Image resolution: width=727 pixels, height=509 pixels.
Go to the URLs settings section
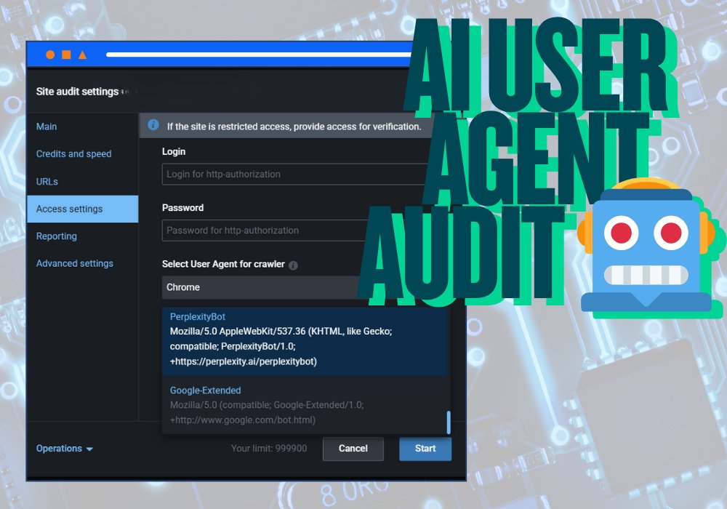pyautogui.click(x=47, y=181)
